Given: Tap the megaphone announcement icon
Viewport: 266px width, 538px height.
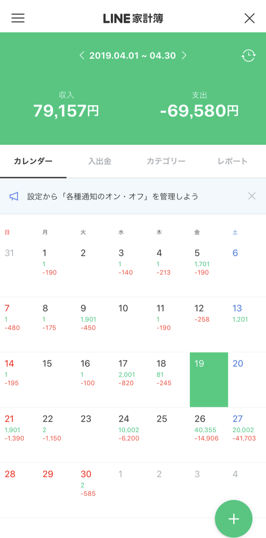Looking at the screenshot, I should pos(14,196).
